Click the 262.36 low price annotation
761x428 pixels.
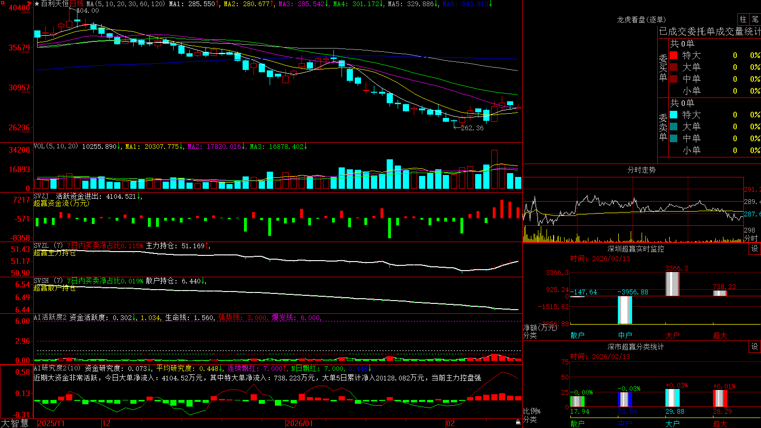point(472,128)
